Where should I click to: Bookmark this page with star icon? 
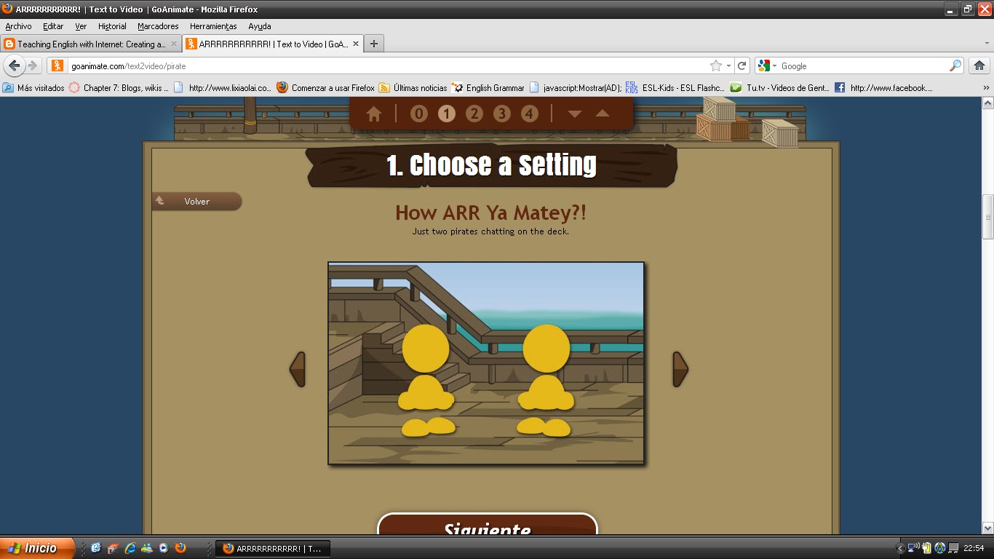coord(716,66)
